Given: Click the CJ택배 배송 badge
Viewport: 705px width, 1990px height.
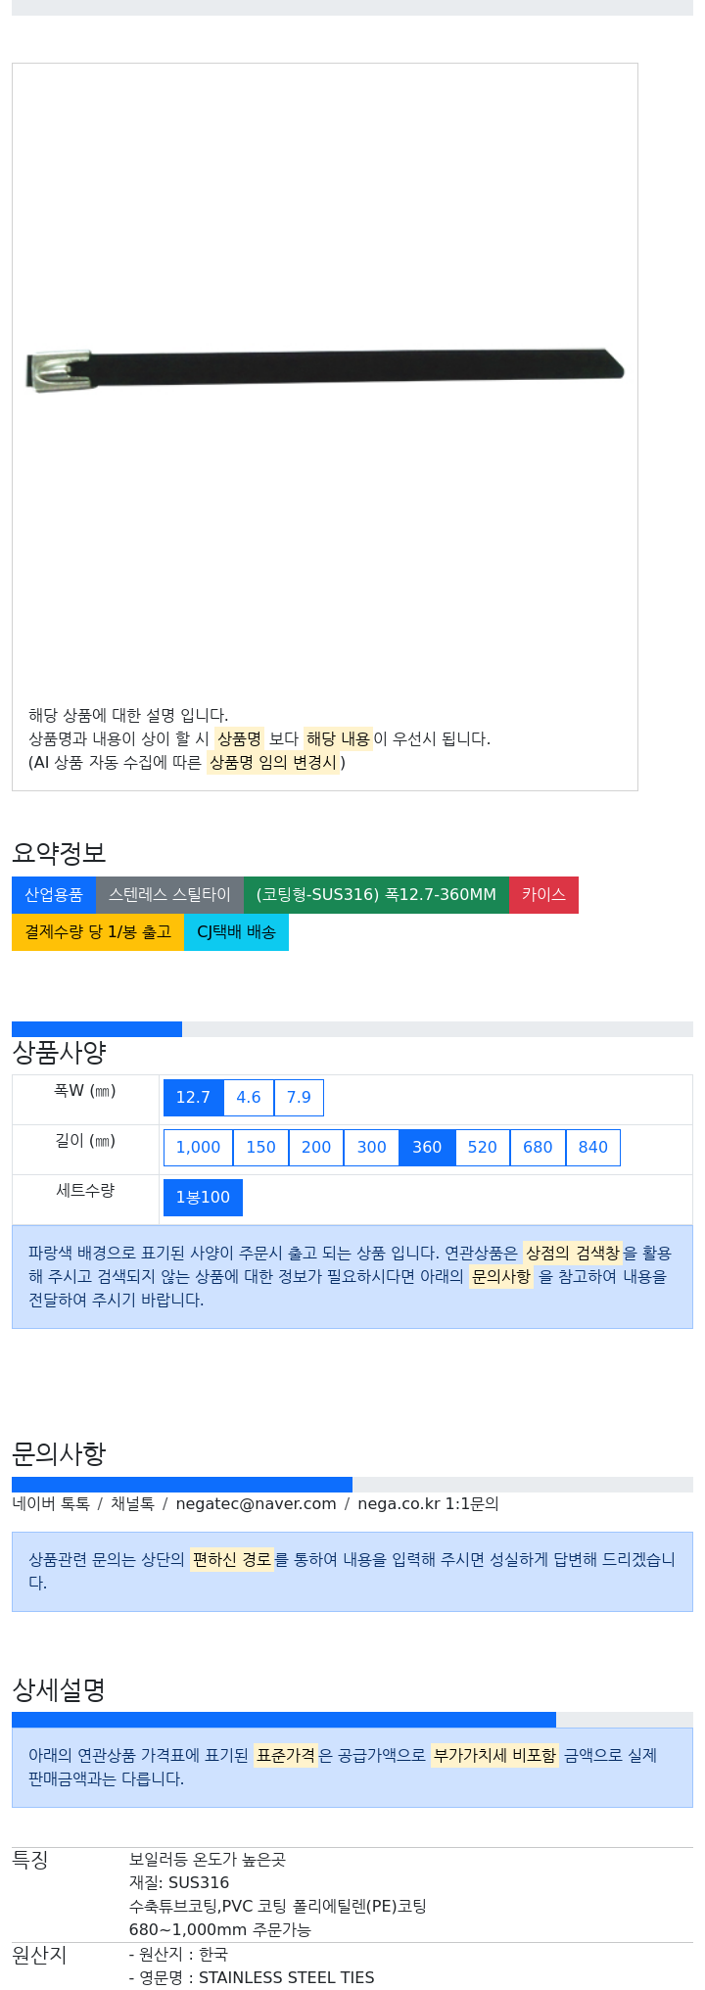Looking at the screenshot, I should 236,932.
